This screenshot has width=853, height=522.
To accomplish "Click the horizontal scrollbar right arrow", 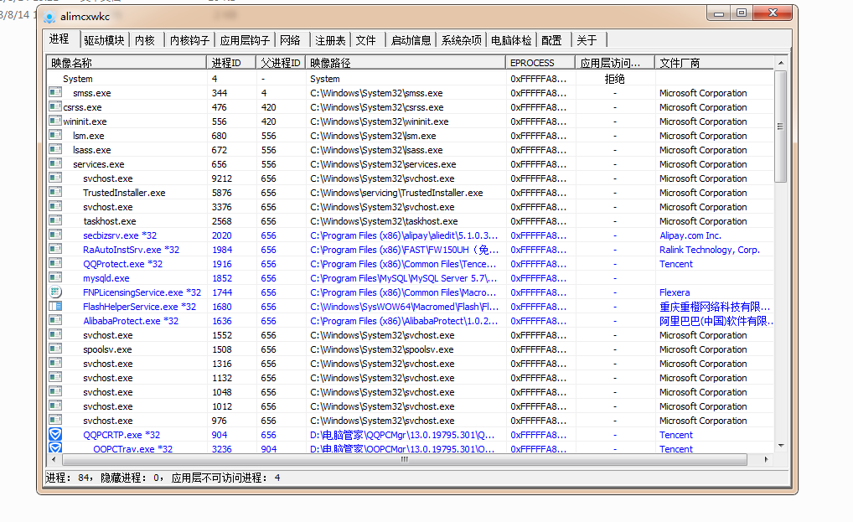I will pos(767,459).
